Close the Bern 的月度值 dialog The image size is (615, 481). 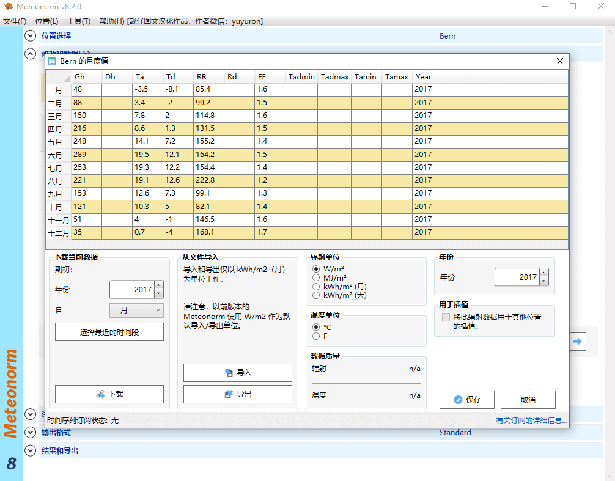coord(560,61)
